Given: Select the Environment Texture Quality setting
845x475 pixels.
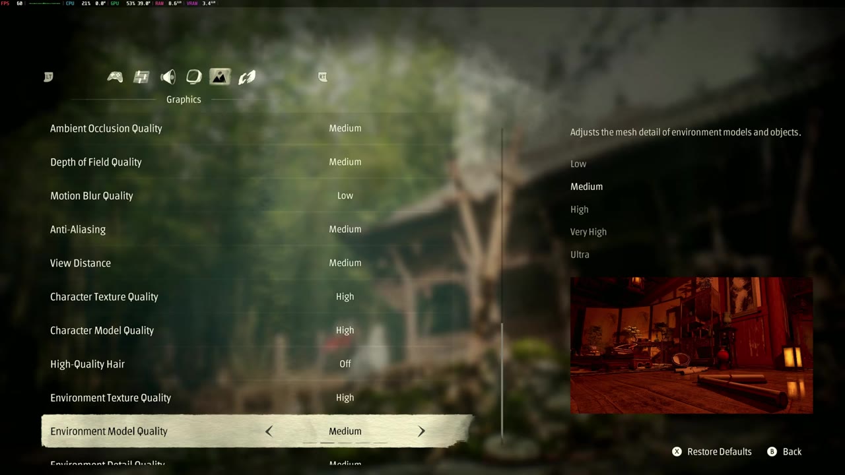Looking at the screenshot, I should [257, 398].
